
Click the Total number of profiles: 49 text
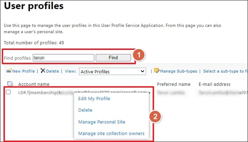click(x=34, y=43)
